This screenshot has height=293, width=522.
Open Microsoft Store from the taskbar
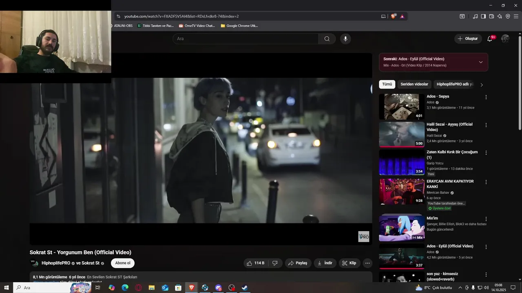click(178, 288)
